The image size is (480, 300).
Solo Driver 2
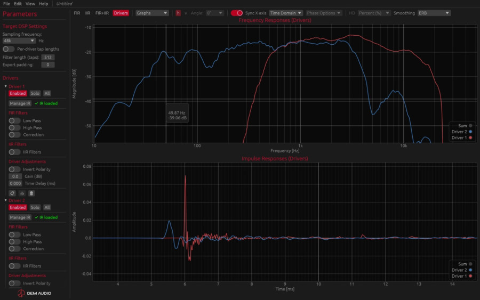35,208
